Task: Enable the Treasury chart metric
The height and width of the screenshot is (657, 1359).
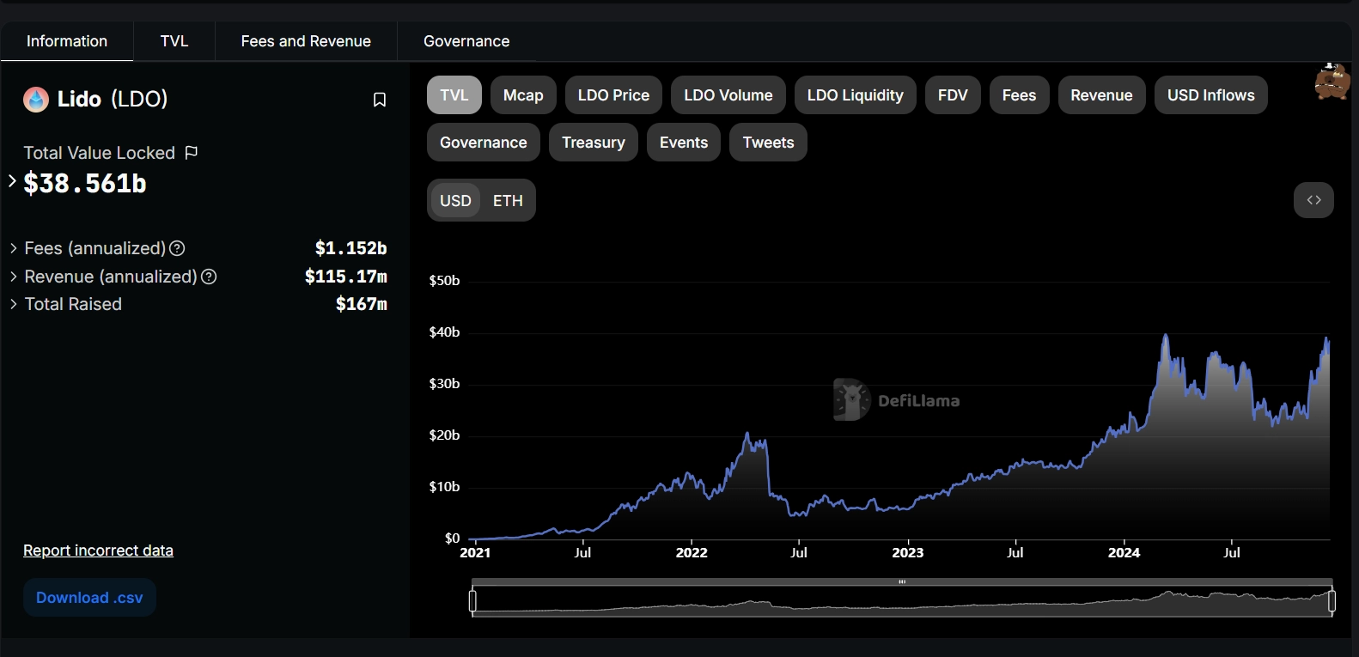Action: click(x=594, y=143)
